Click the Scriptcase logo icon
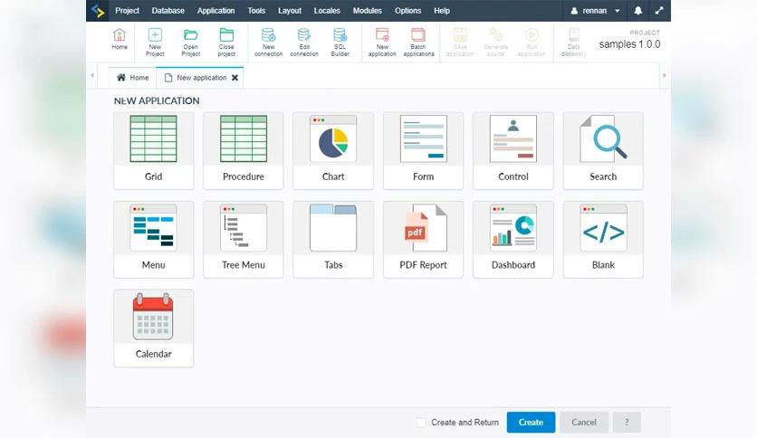The height and width of the screenshot is (438, 757). tap(98, 11)
